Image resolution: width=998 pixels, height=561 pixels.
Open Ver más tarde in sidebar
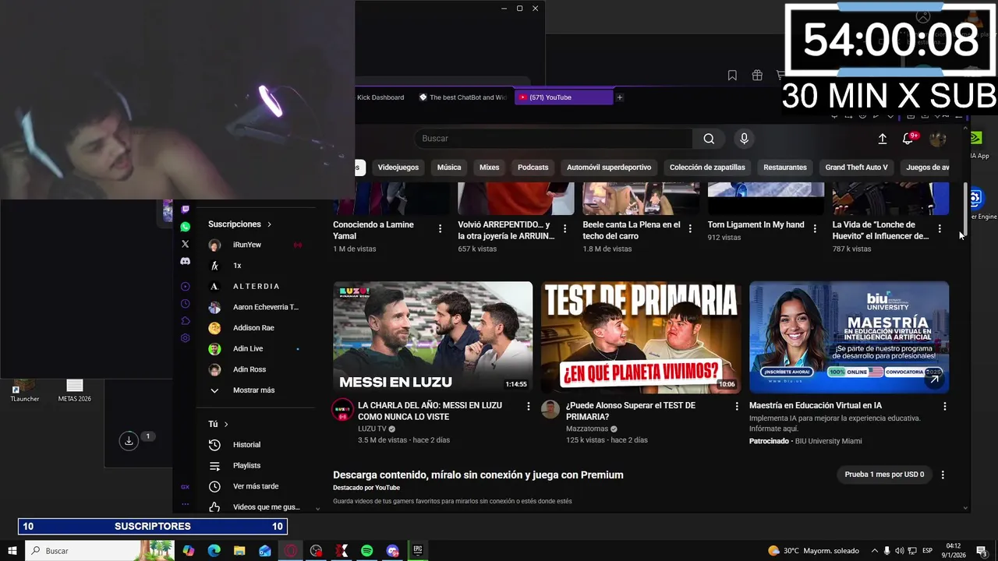point(256,486)
